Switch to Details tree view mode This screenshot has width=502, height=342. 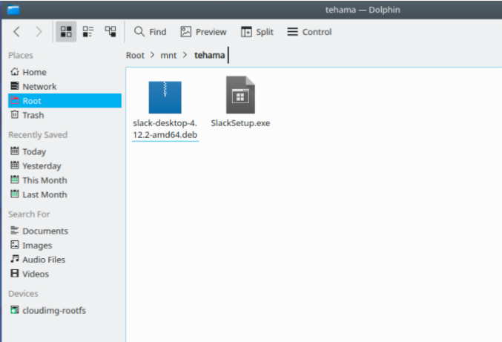click(110, 32)
